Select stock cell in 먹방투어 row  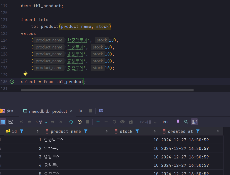pyautogui.click(x=136, y=148)
